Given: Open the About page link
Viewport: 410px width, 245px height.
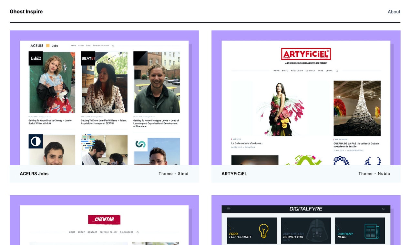Looking at the screenshot, I should 394,12.
